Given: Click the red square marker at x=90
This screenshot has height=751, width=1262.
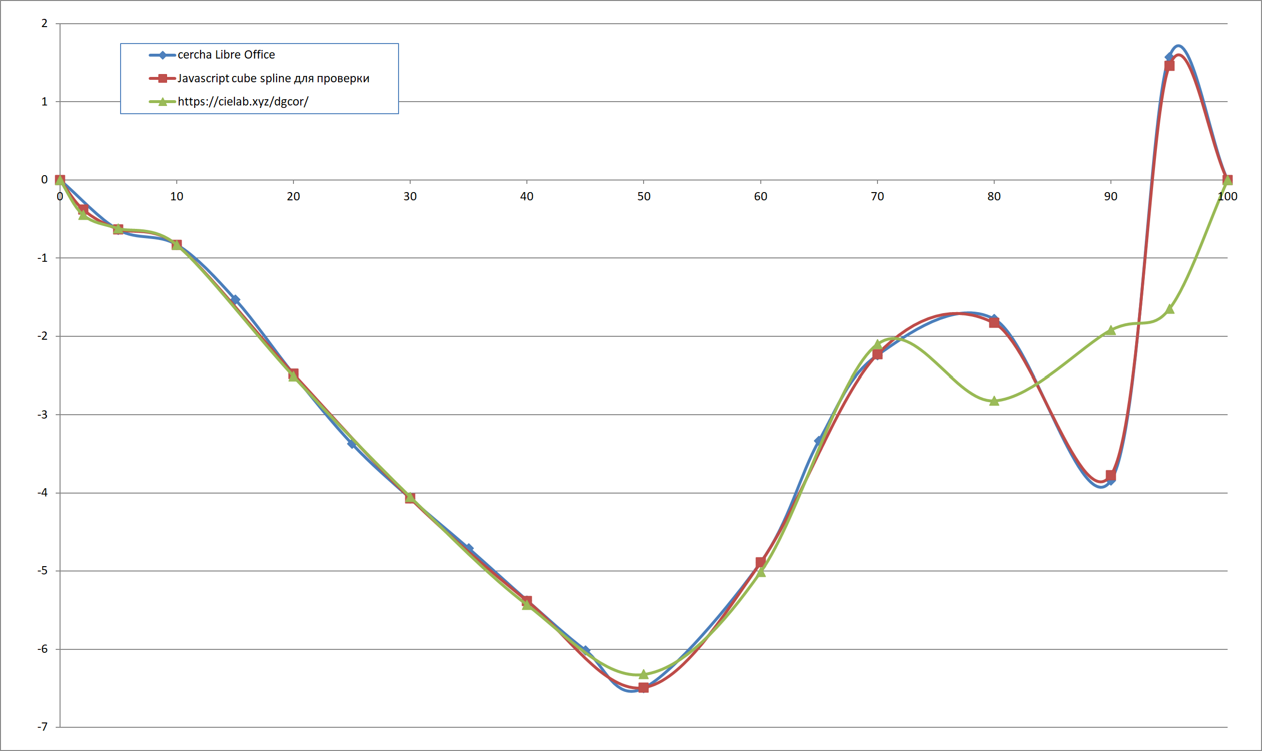Looking at the screenshot, I should coord(1110,475).
